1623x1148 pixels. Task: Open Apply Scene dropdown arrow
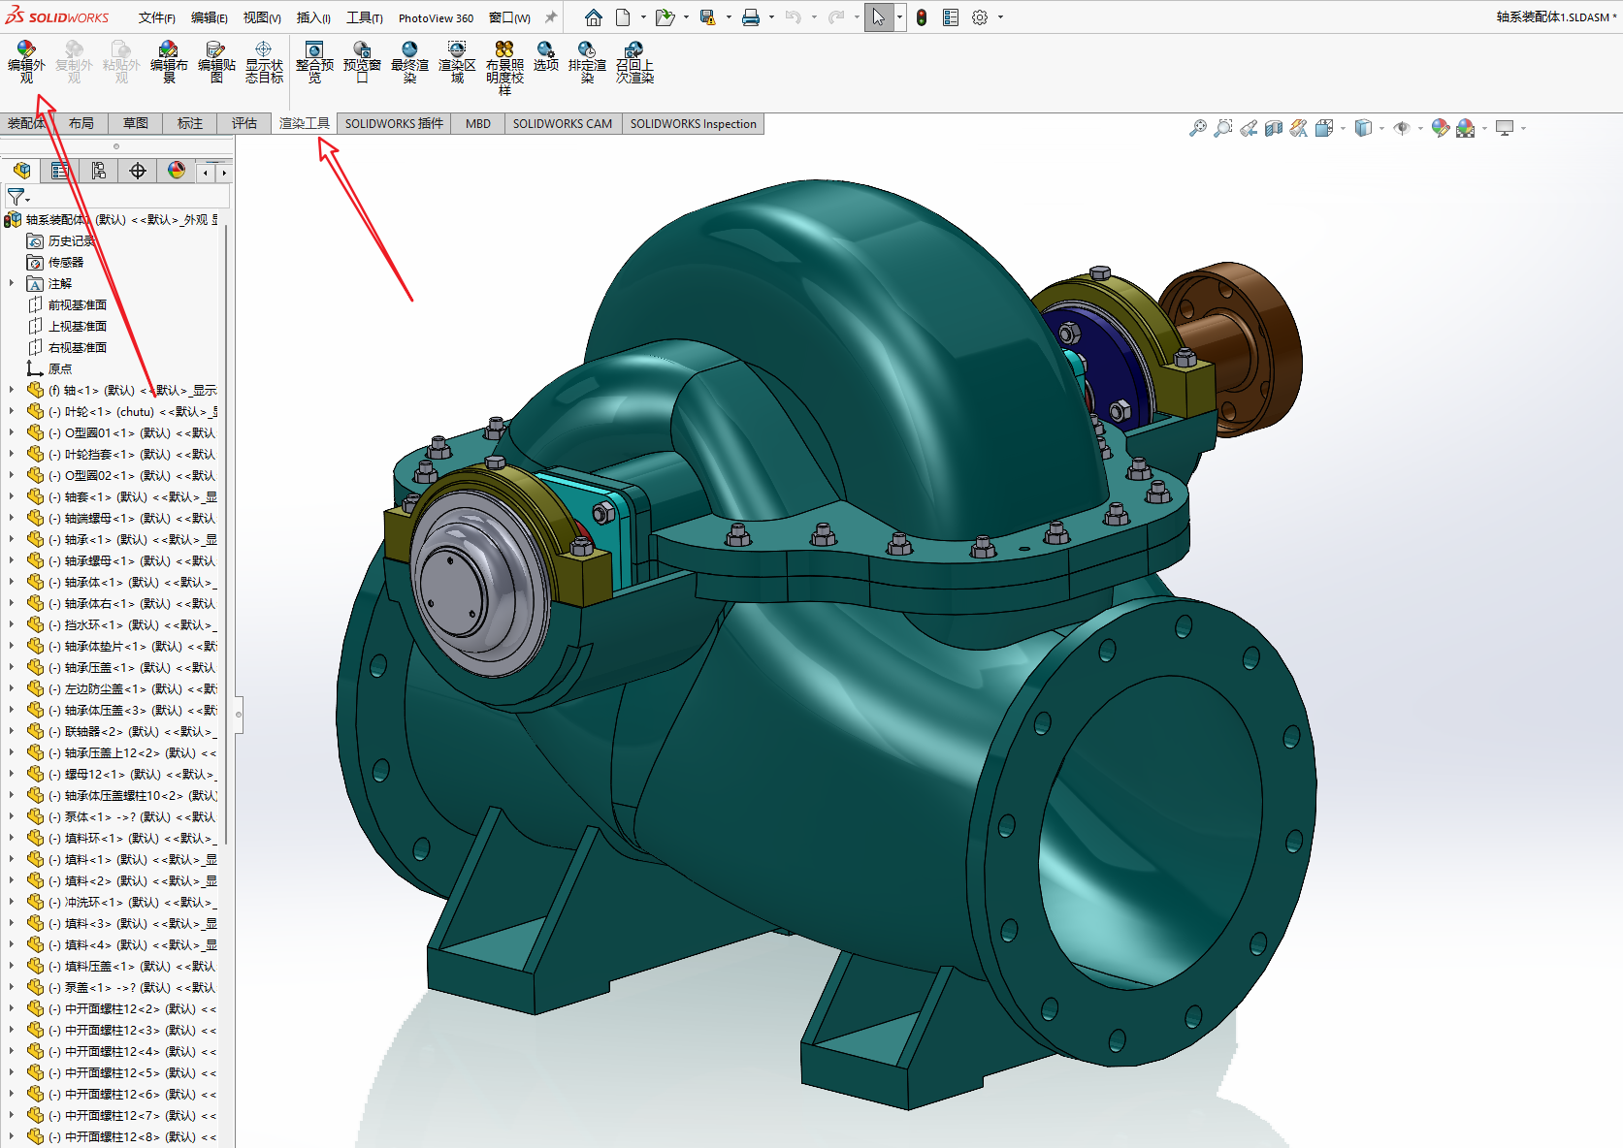tap(1484, 128)
